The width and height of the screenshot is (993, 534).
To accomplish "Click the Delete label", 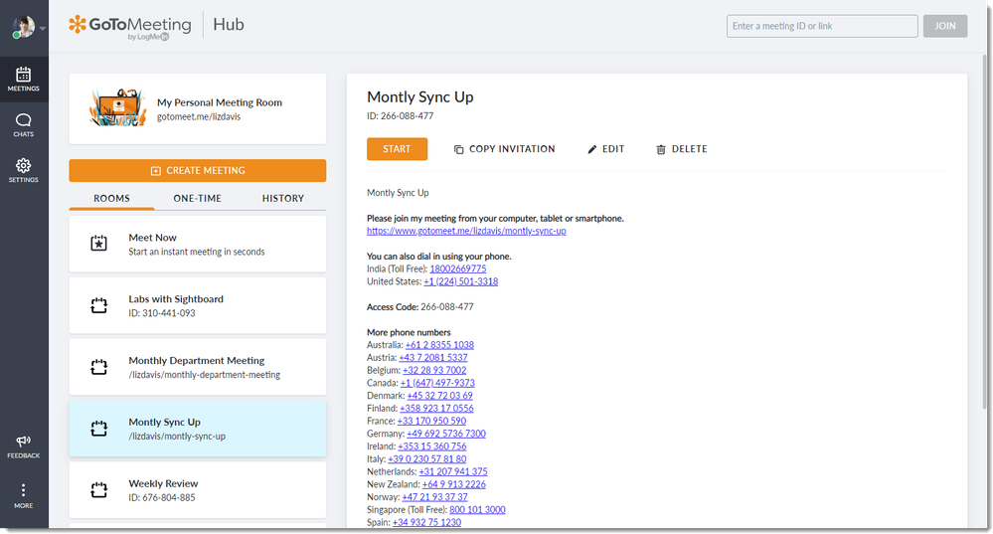I will click(689, 149).
